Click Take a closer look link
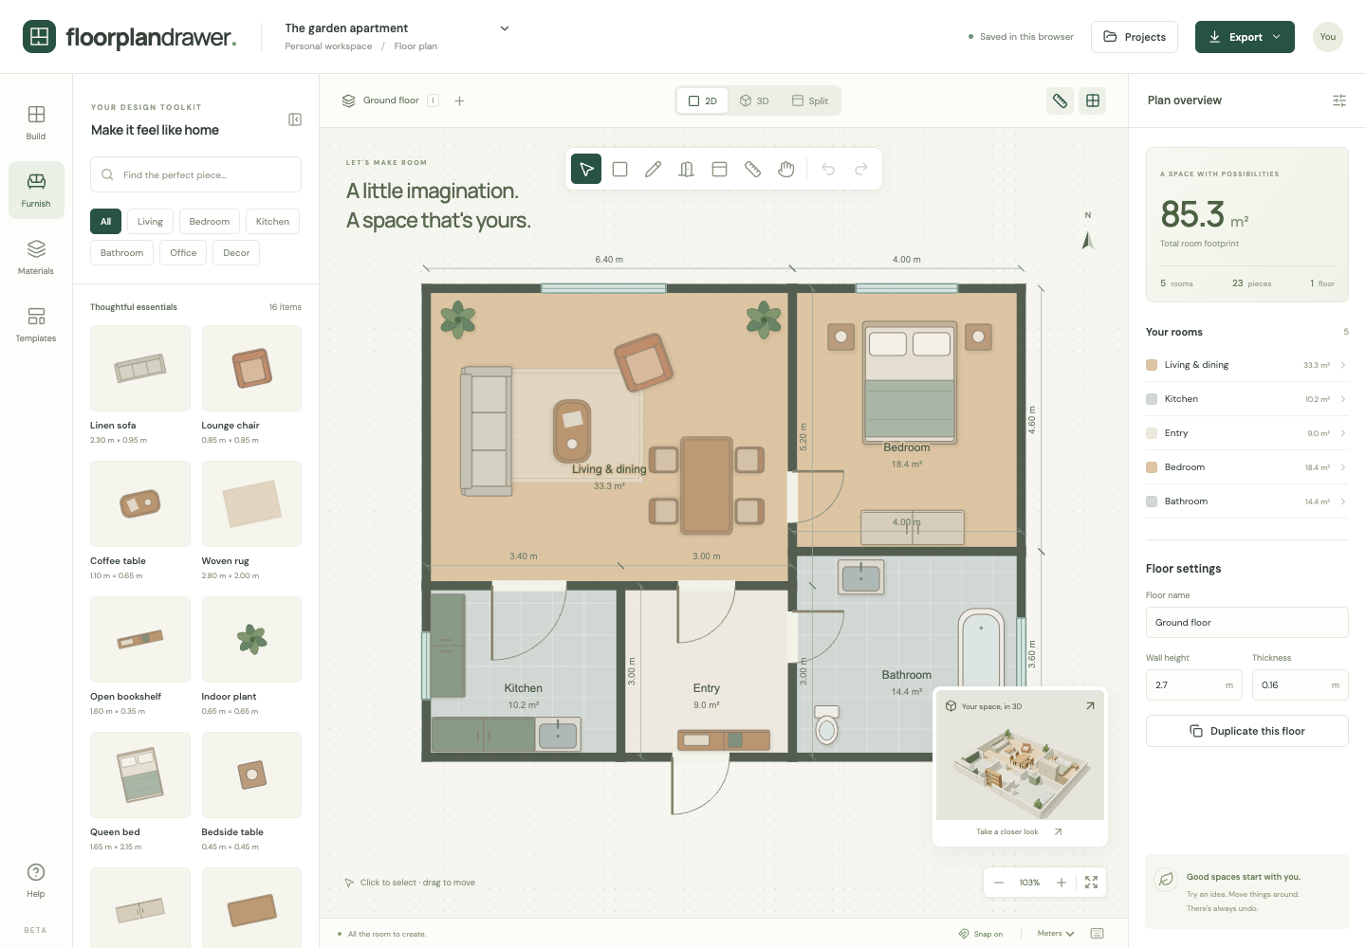 coord(1020,831)
